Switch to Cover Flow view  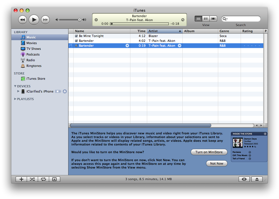tap(213, 19)
